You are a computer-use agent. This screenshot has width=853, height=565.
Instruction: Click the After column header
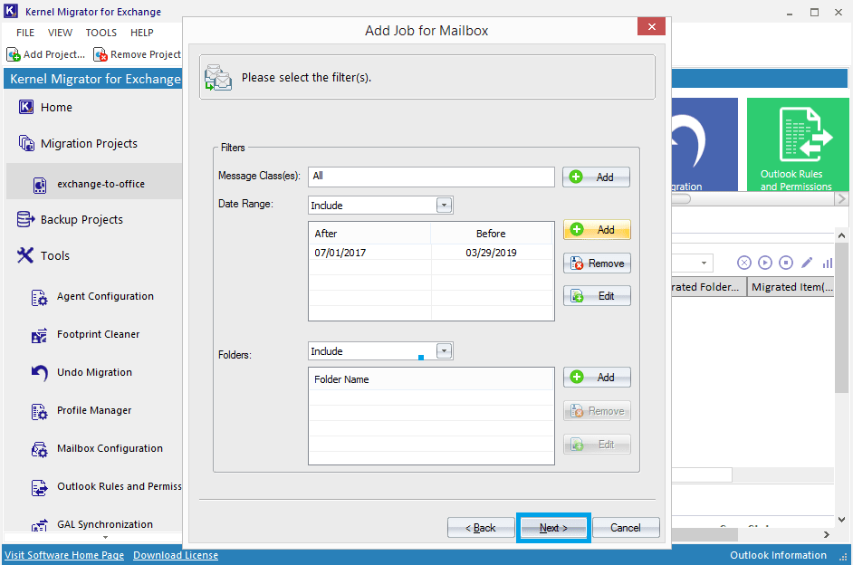point(370,234)
